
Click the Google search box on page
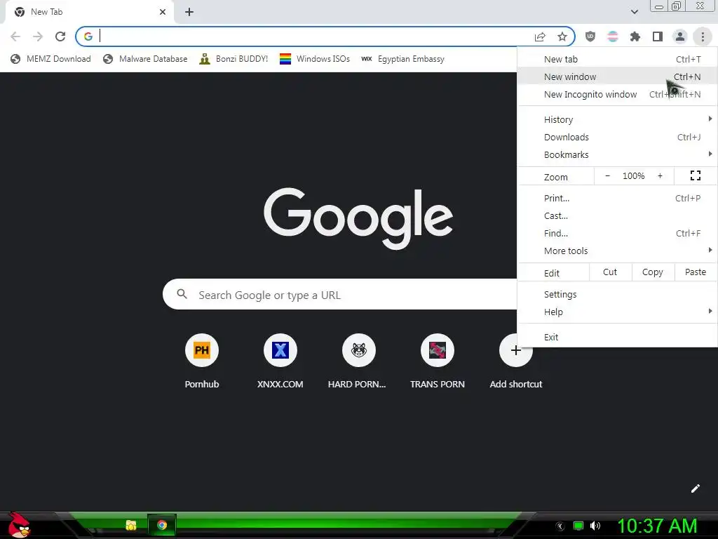(340, 294)
